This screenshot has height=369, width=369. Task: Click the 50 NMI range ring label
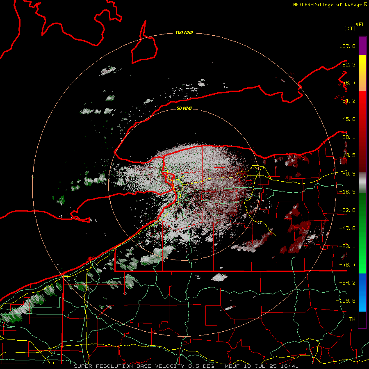pyautogui.click(x=184, y=108)
